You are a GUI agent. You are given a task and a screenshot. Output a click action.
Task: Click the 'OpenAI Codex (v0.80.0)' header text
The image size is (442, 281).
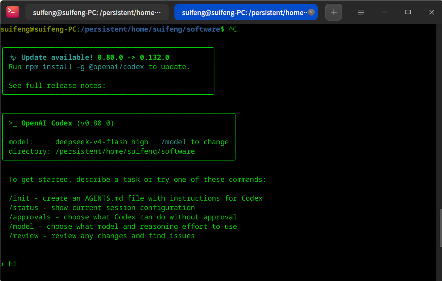tap(68, 123)
